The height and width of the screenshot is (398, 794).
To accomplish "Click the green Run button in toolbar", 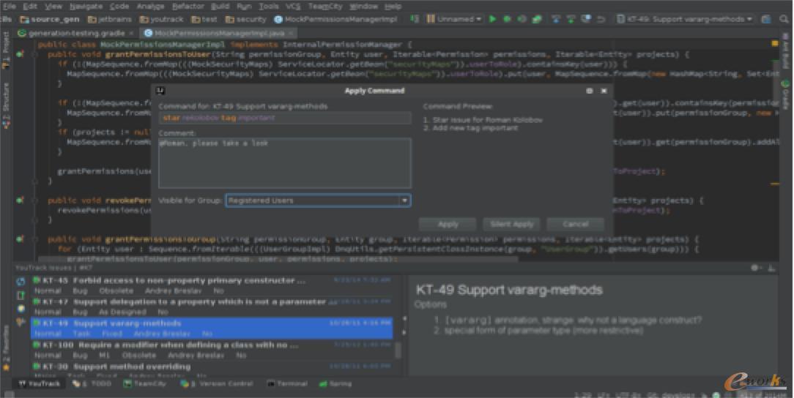I will [492, 19].
